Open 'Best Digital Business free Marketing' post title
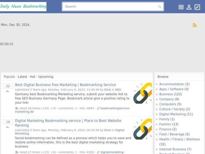 click(65, 85)
